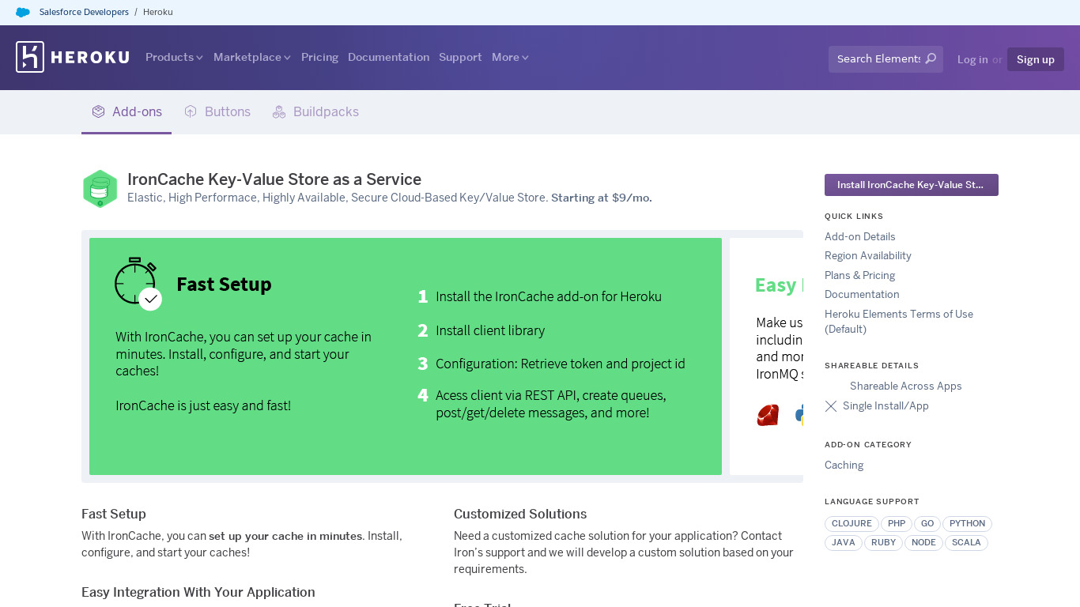This screenshot has width=1080, height=607.
Task: Select the NODE language tag
Action: point(923,542)
